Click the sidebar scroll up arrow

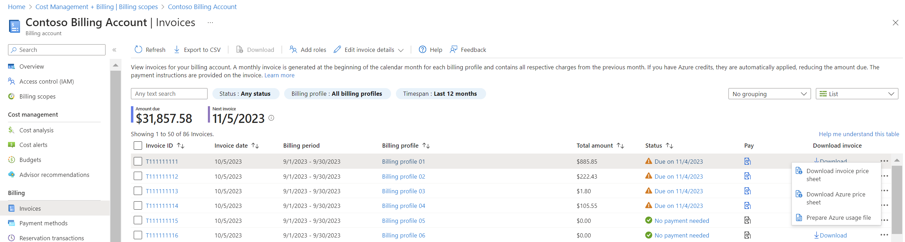115,65
